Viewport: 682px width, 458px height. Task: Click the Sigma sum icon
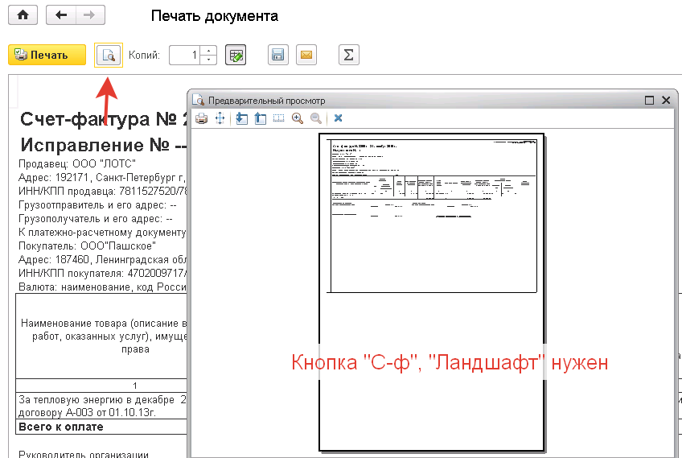pos(348,55)
